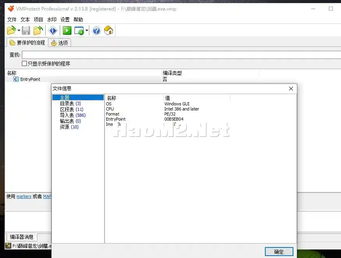
Task: Show file information via blue info icon
Action: [x=53, y=30]
